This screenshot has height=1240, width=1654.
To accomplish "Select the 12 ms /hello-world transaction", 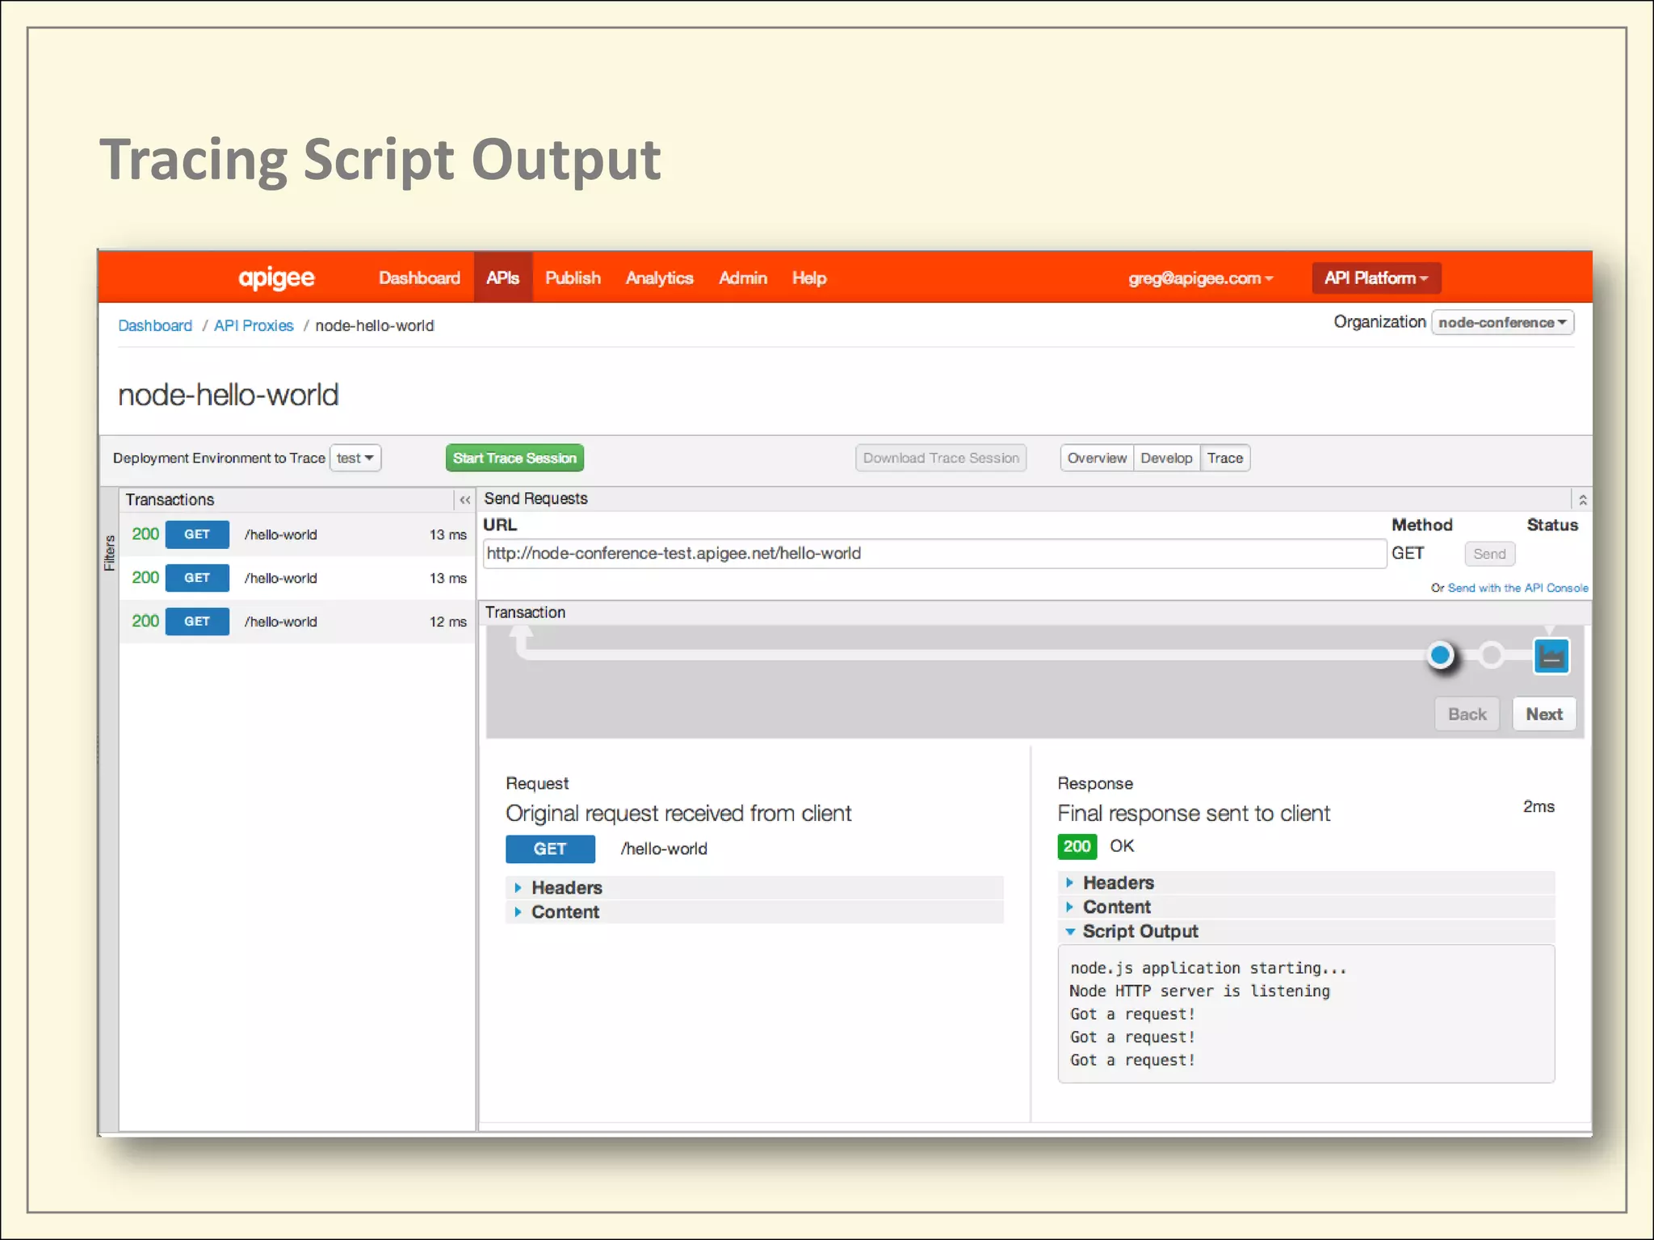I will 298,622.
